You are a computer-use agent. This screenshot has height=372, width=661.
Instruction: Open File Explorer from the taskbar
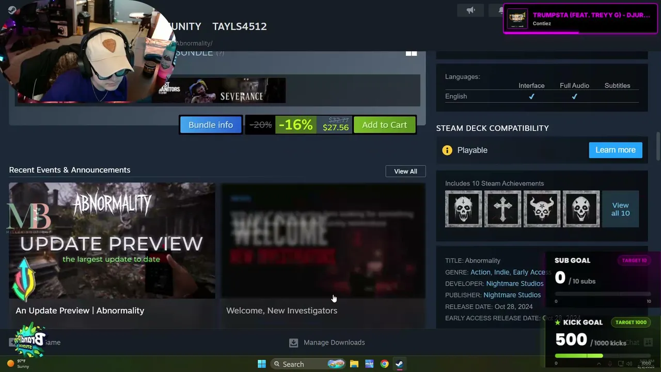click(x=354, y=364)
